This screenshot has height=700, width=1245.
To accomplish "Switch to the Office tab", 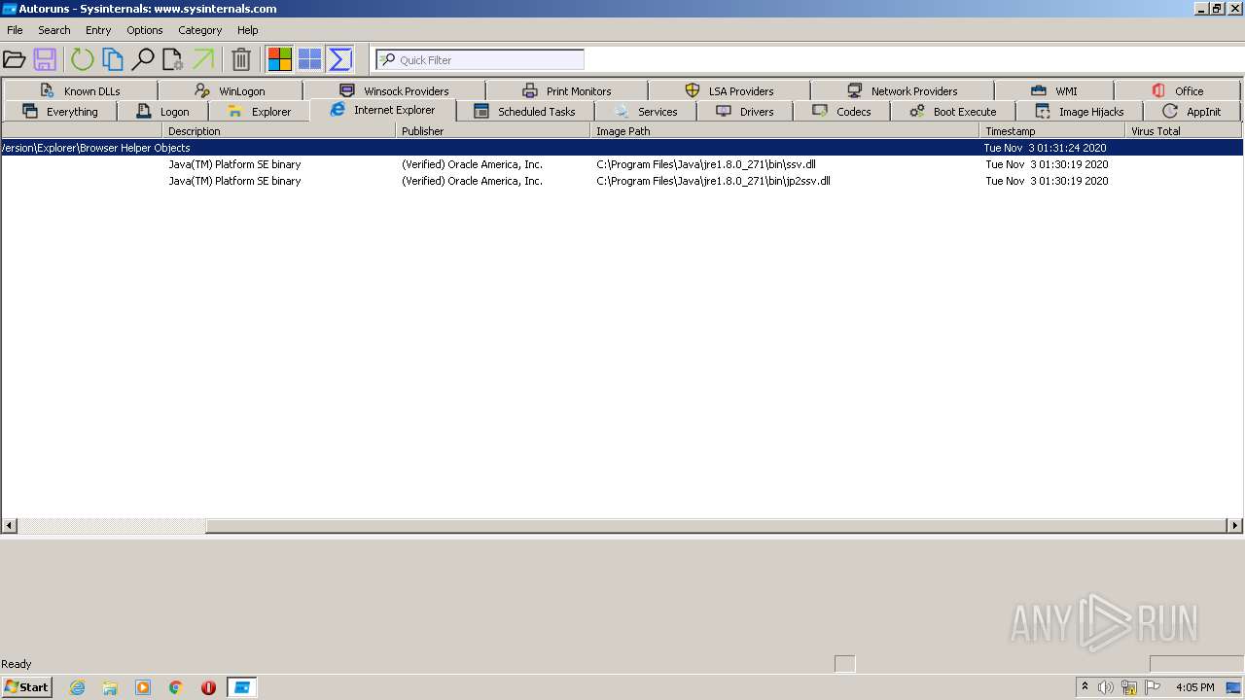I will tap(1178, 90).
